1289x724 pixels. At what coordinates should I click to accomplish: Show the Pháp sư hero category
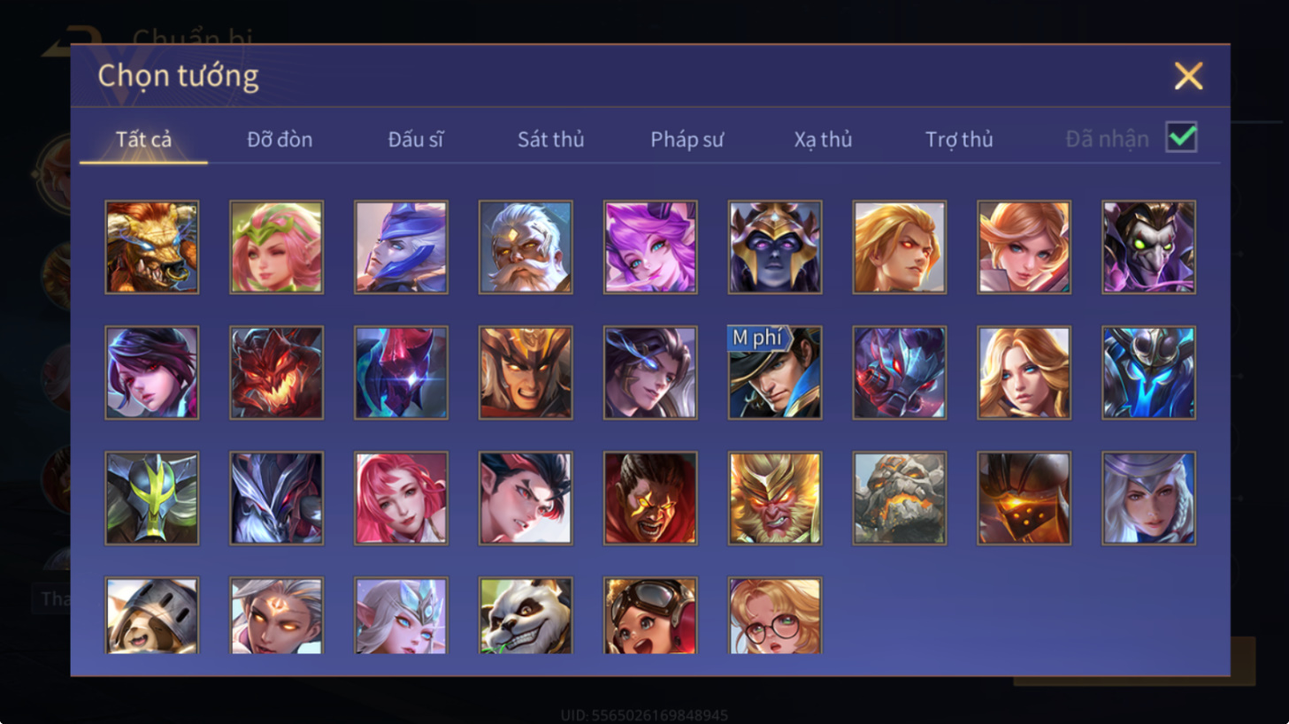click(x=687, y=139)
